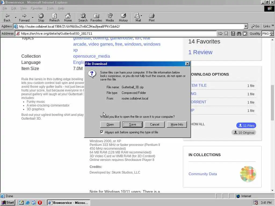Click the Refresh toolbar button
The image size is (275, 206).
pyautogui.click(x=54, y=17)
